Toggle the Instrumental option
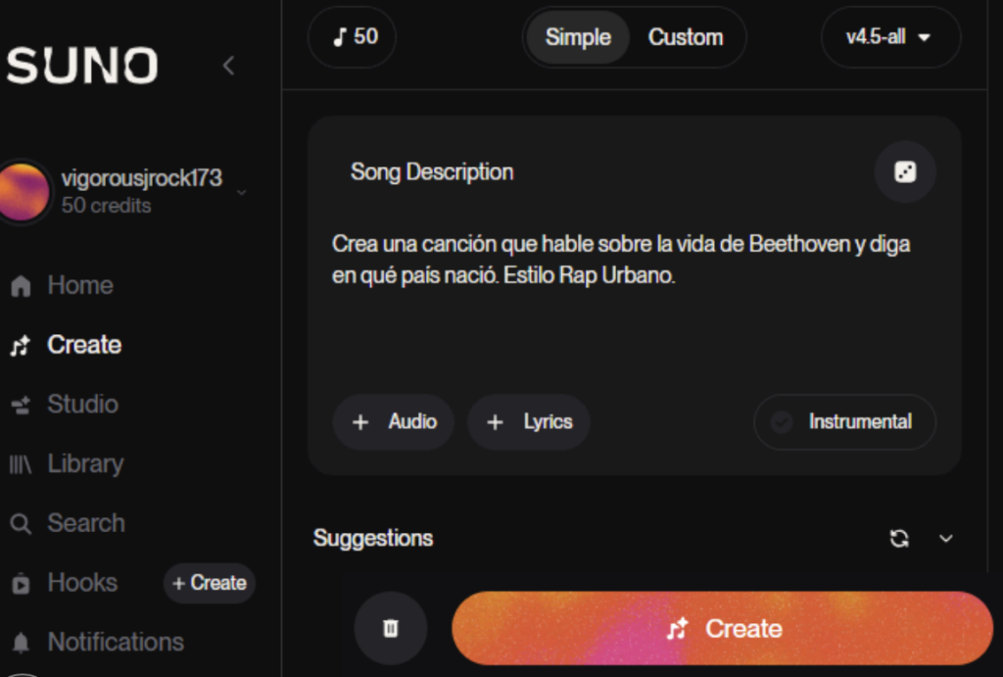Screen dimensions: 1003x677 (844, 422)
